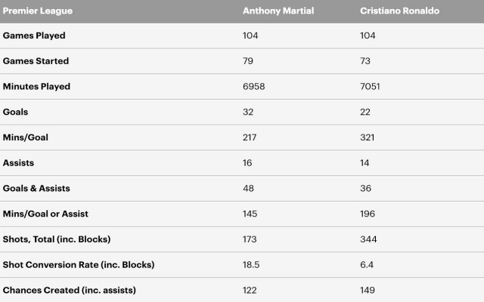Click Martial's goals value 32
The image size is (484, 302).
coord(248,112)
